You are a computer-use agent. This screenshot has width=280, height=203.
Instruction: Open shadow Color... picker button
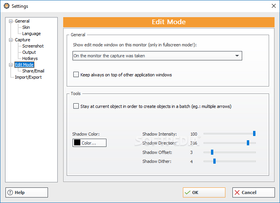click(89, 143)
